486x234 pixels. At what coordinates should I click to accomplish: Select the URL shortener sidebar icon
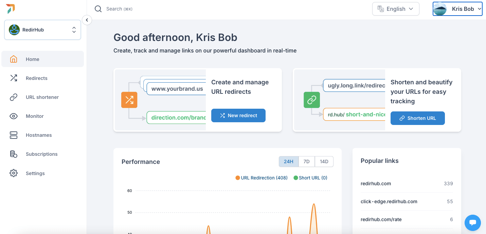point(14,97)
